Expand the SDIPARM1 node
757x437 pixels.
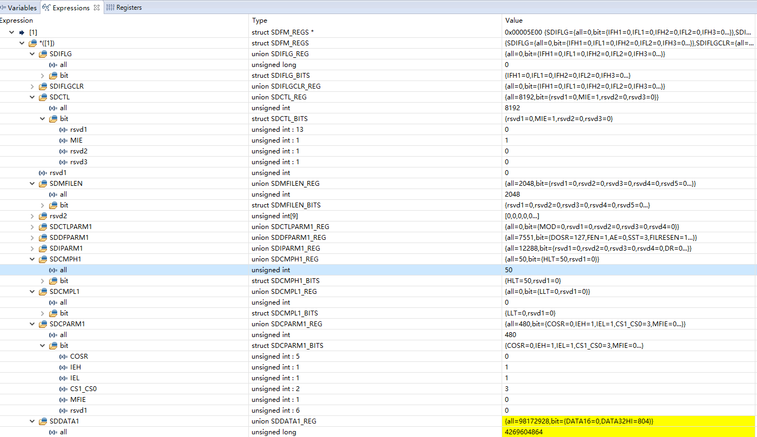pos(32,248)
